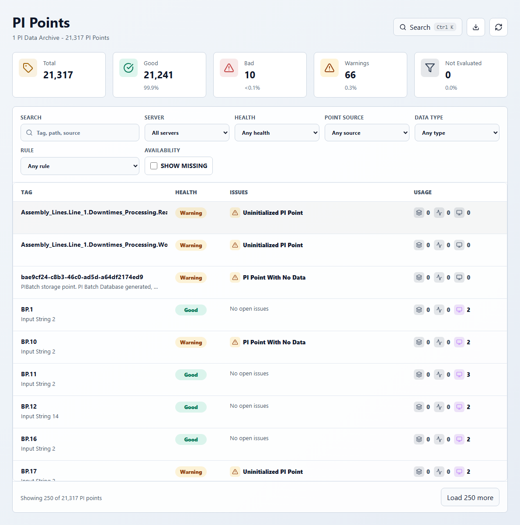Click the alert triangle icon on Bad card
The height and width of the screenshot is (525, 520).
[229, 68]
